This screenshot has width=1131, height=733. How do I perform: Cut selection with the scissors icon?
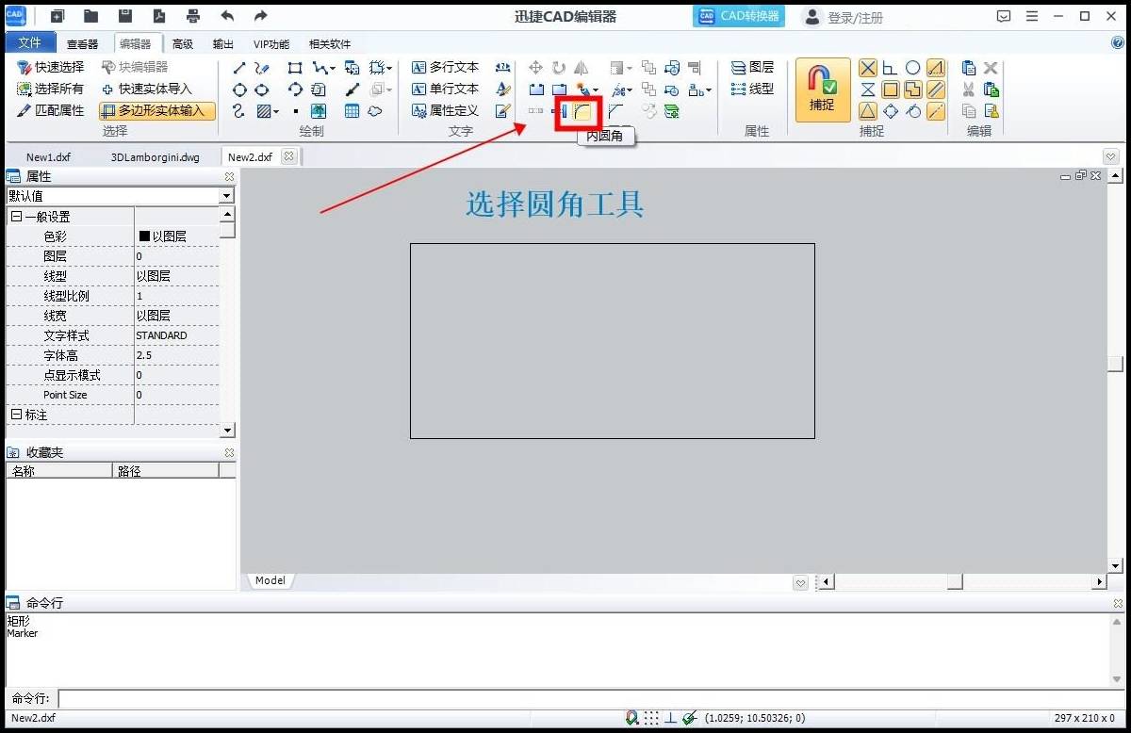pos(968,90)
